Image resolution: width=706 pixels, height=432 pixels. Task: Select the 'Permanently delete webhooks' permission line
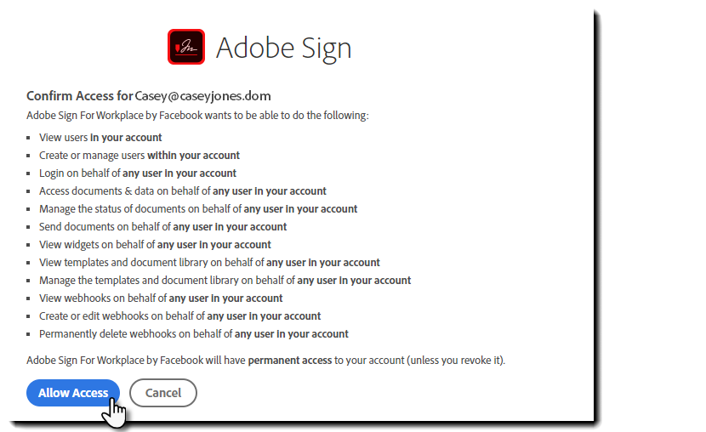click(x=194, y=334)
